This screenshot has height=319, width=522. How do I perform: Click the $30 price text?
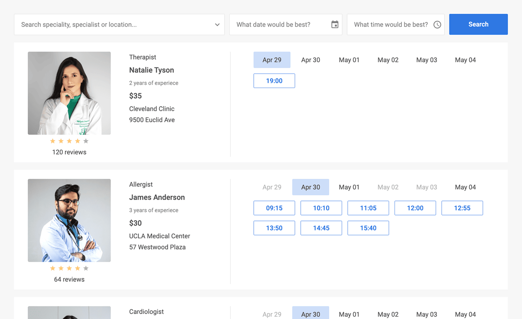135,223
